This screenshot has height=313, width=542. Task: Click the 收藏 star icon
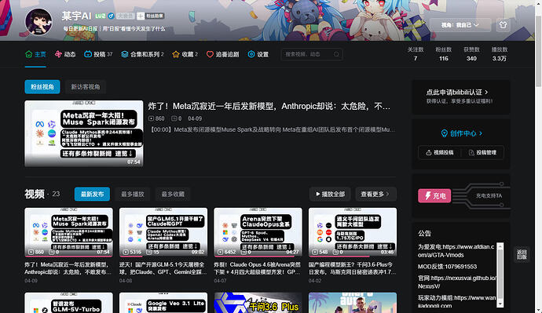[176, 54]
